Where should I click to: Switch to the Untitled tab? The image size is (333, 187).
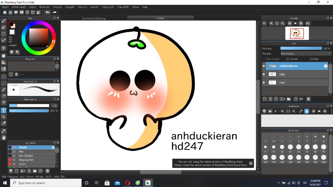click(x=160, y=18)
